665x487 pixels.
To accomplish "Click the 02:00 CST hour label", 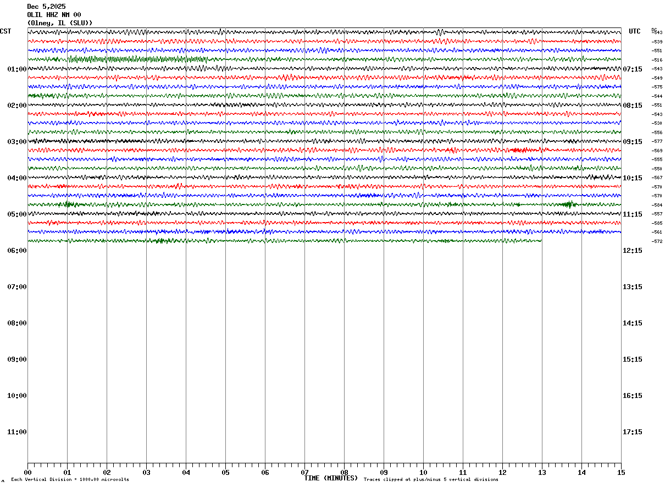I will coord(17,106).
